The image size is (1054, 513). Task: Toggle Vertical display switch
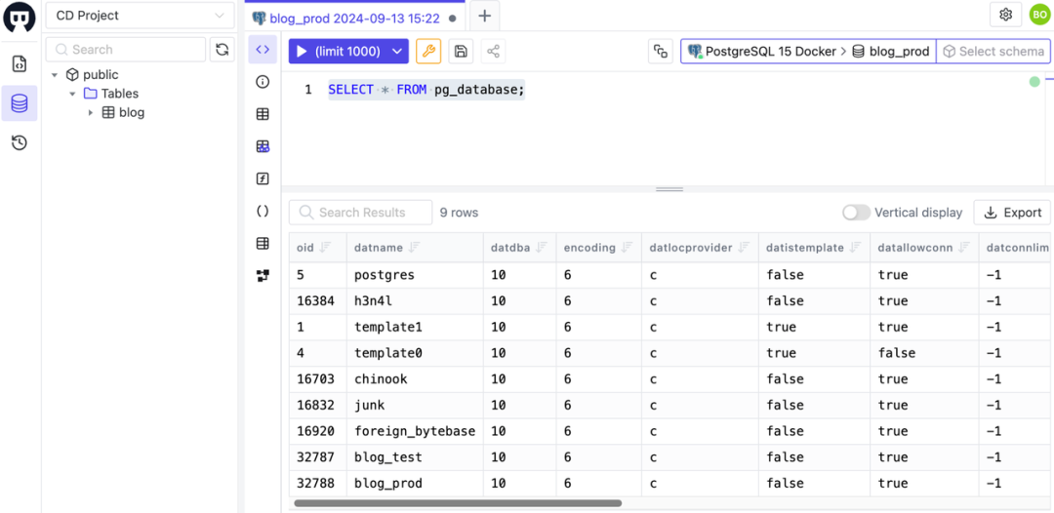tap(857, 213)
